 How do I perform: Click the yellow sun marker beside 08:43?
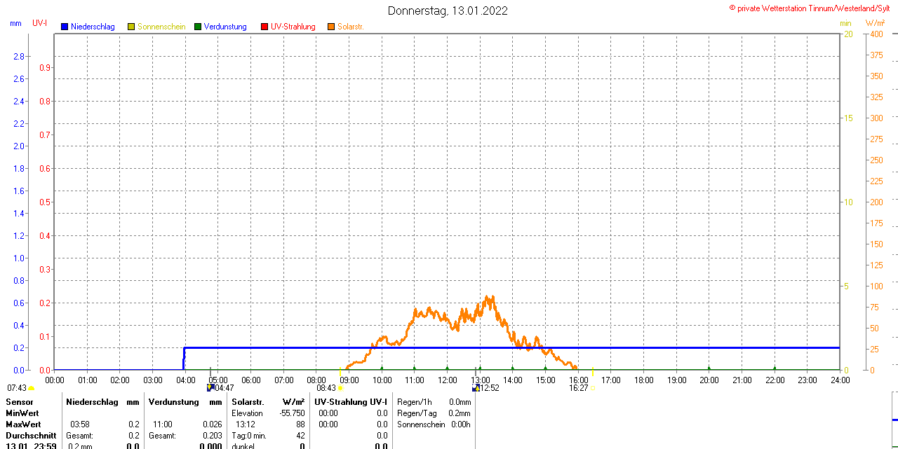[341, 387]
